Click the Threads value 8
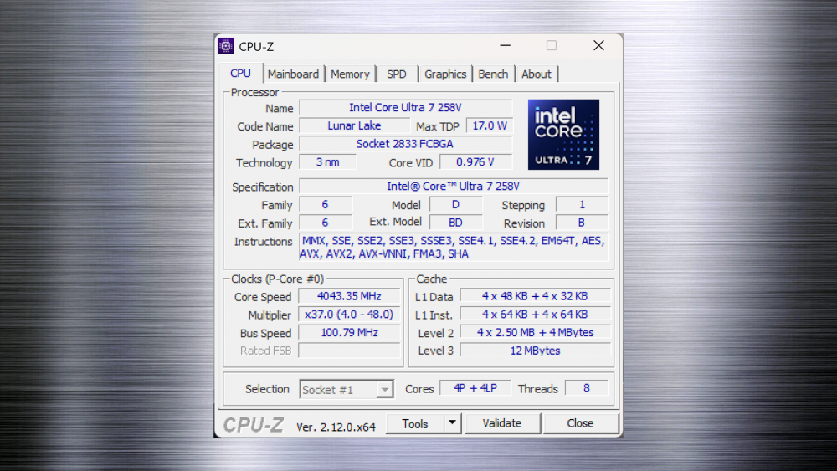 click(x=587, y=388)
